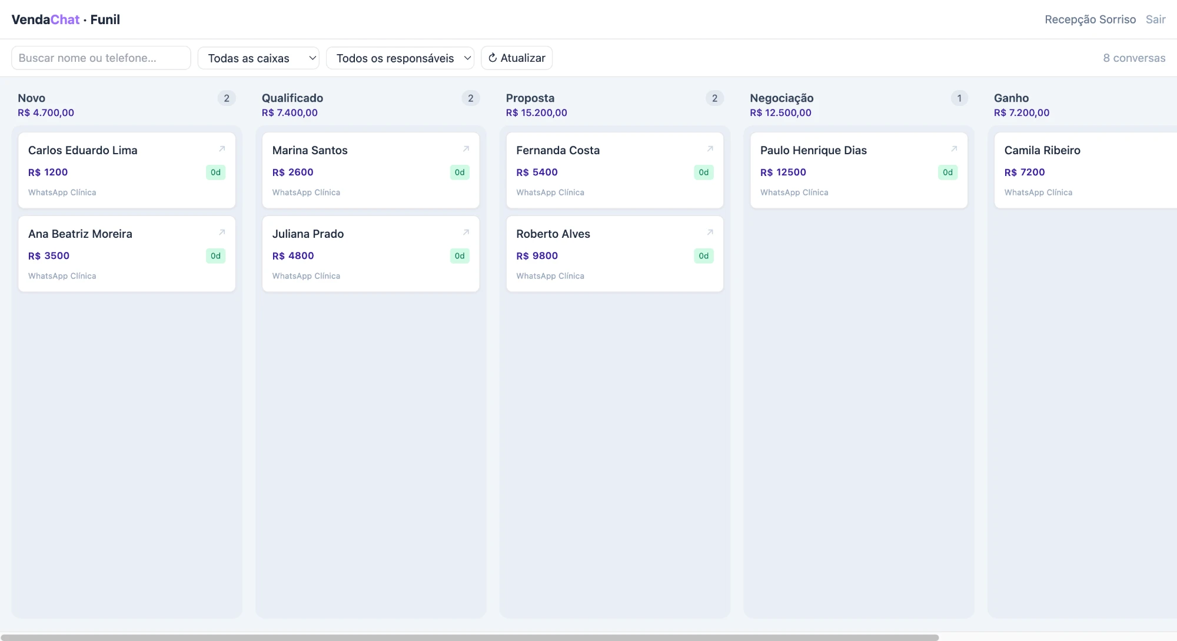
Task: Click the VendaChat logo text
Action: [45, 19]
